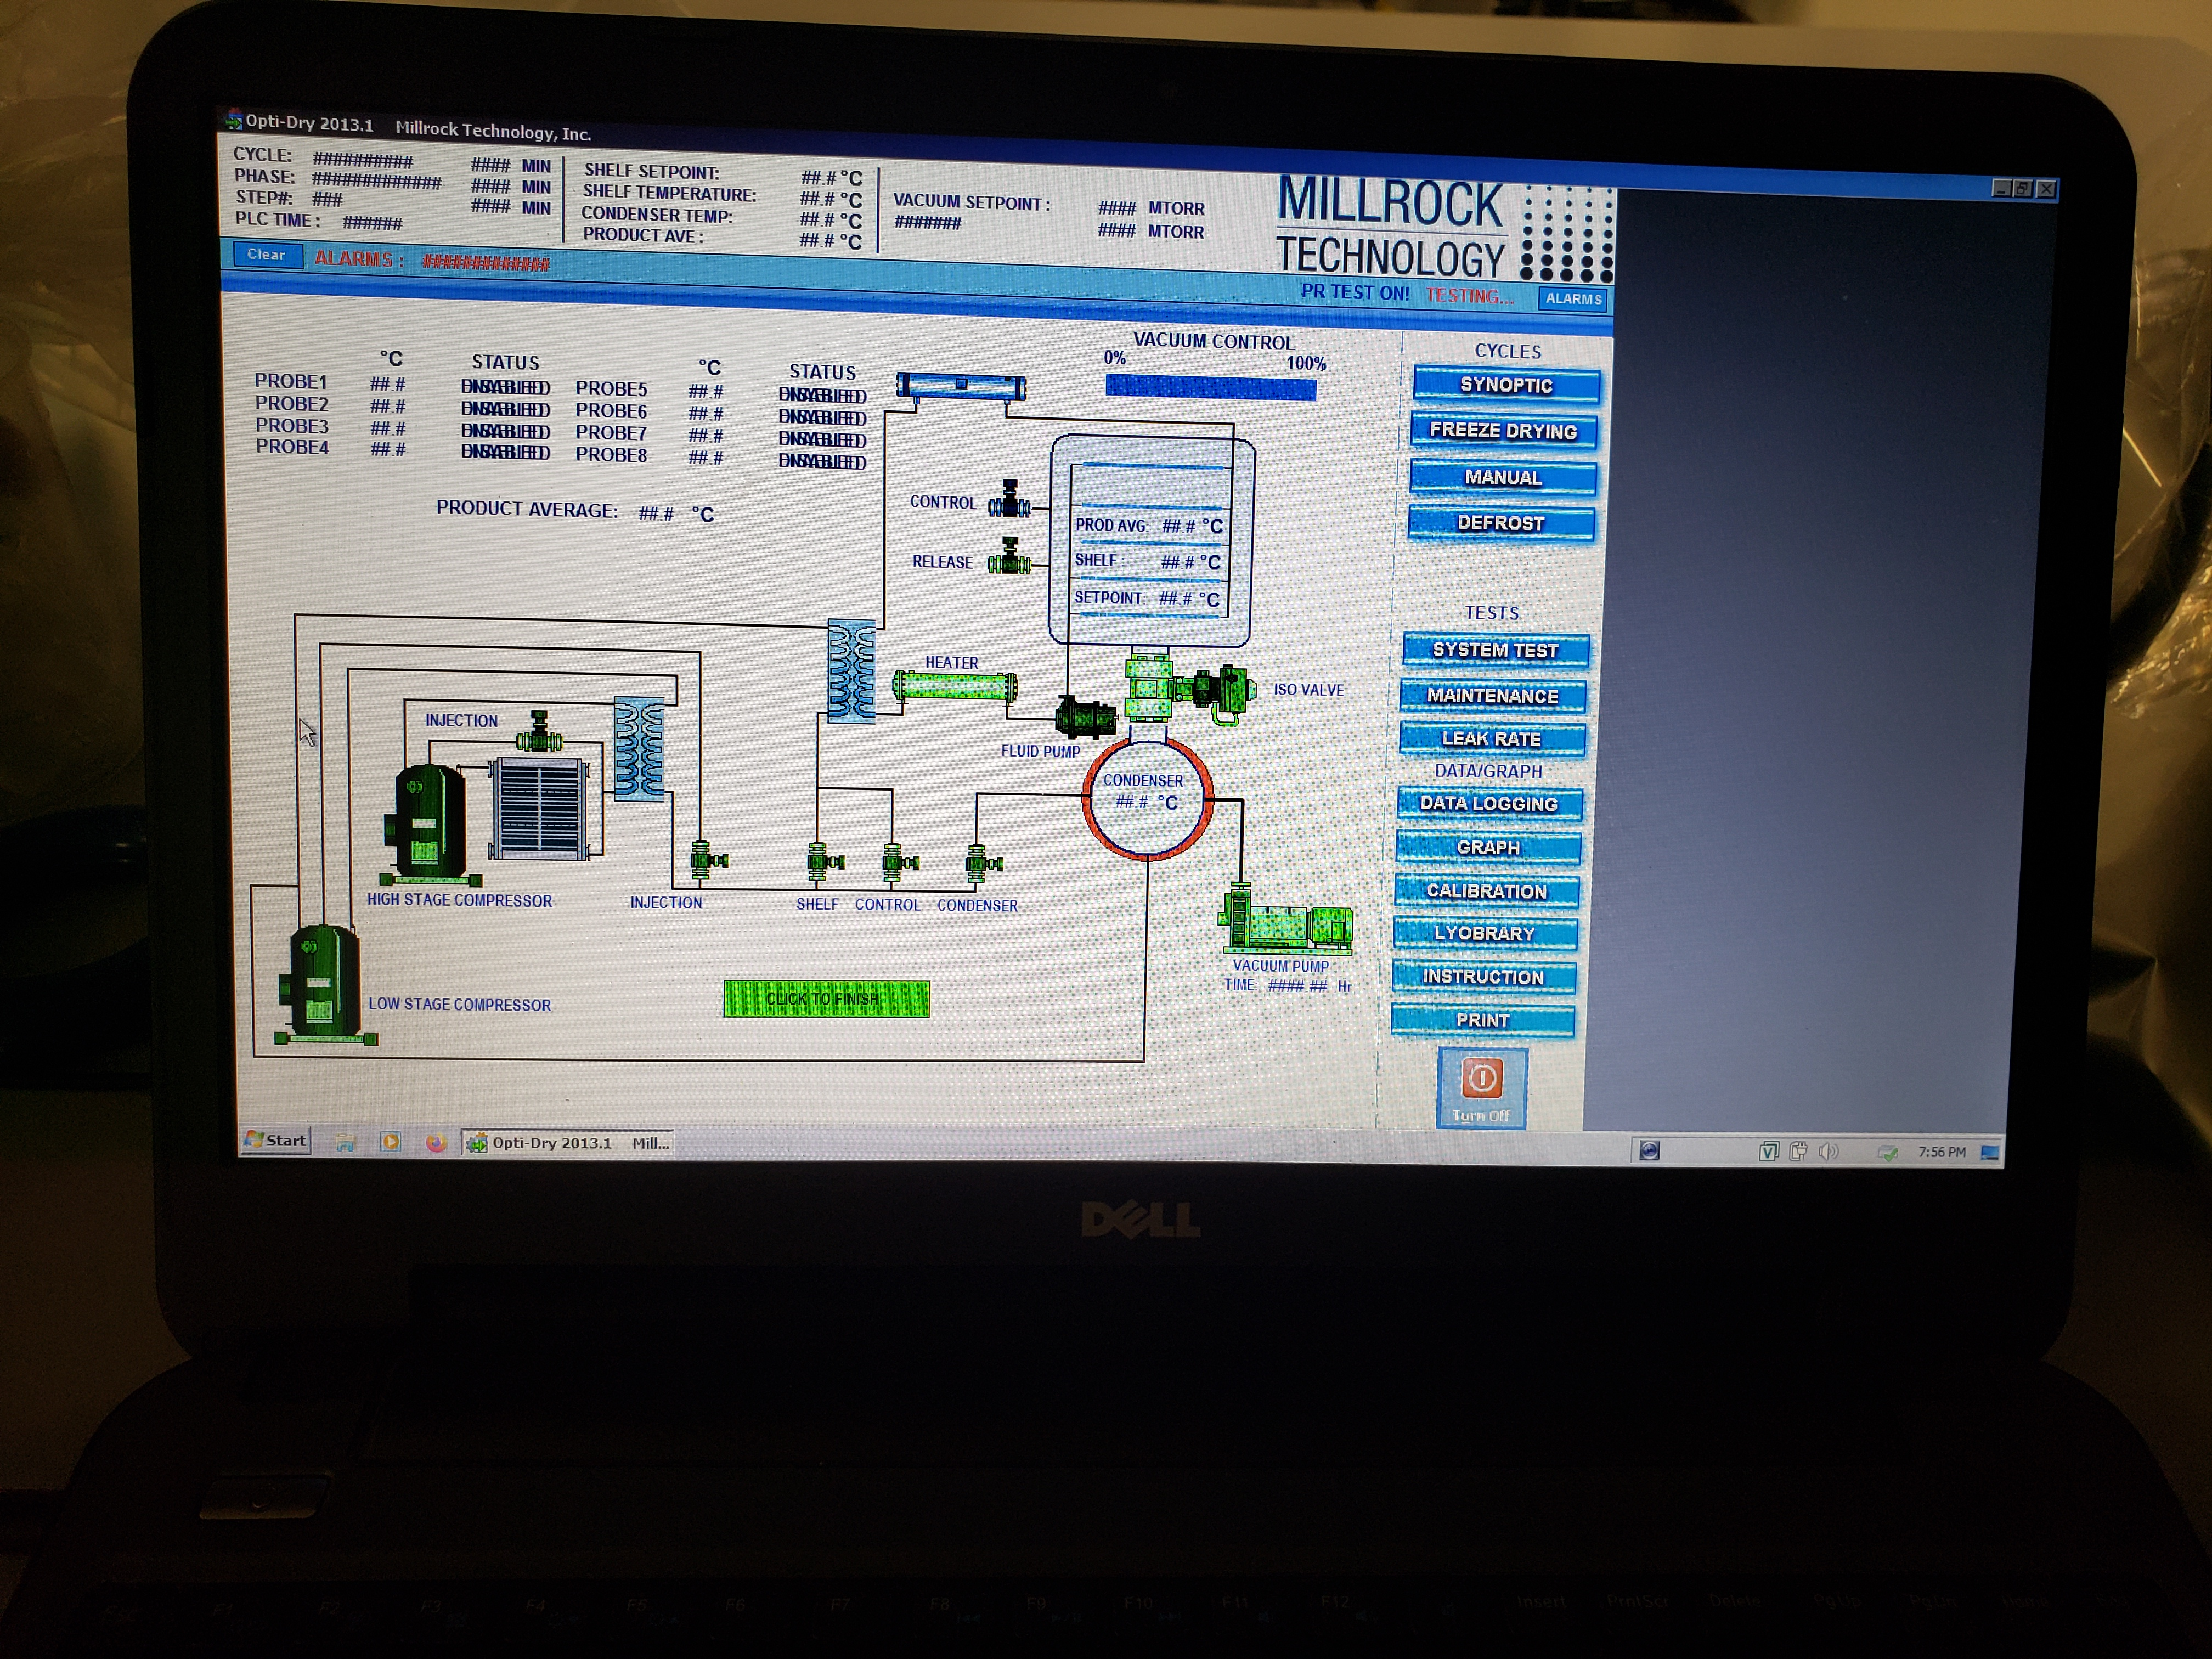Click the PR TEST ON! status text
The height and width of the screenshot is (1659, 2212).
pyautogui.click(x=1355, y=293)
